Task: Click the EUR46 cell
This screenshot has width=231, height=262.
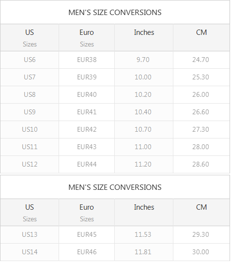Action: (x=87, y=252)
